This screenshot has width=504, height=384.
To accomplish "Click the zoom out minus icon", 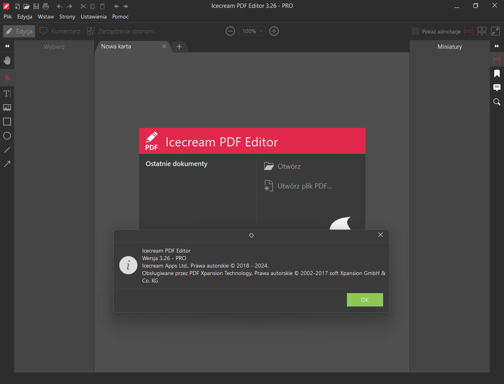I will [x=230, y=31].
